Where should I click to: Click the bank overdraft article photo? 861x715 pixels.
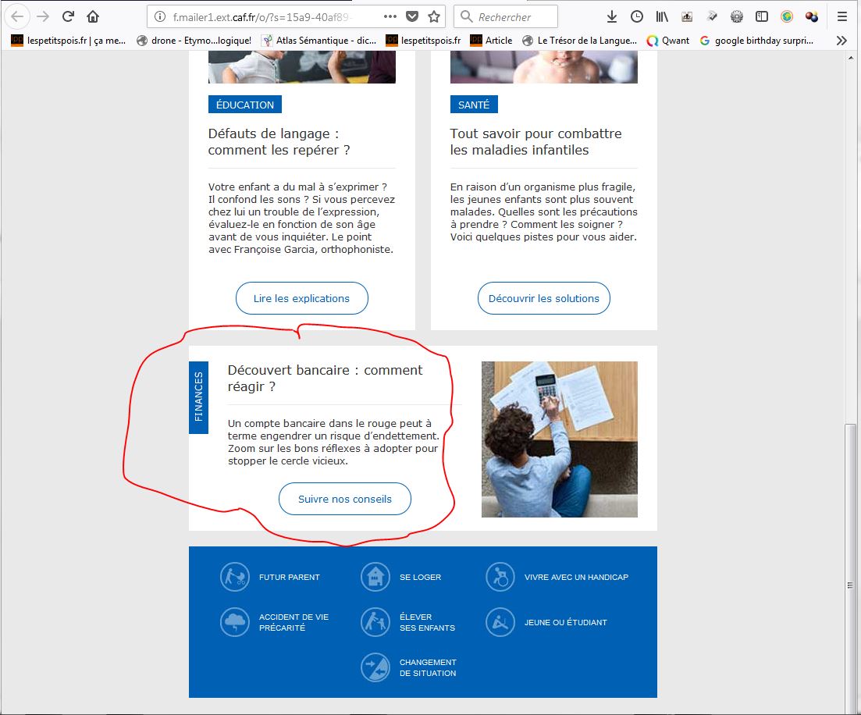pyautogui.click(x=559, y=439)
